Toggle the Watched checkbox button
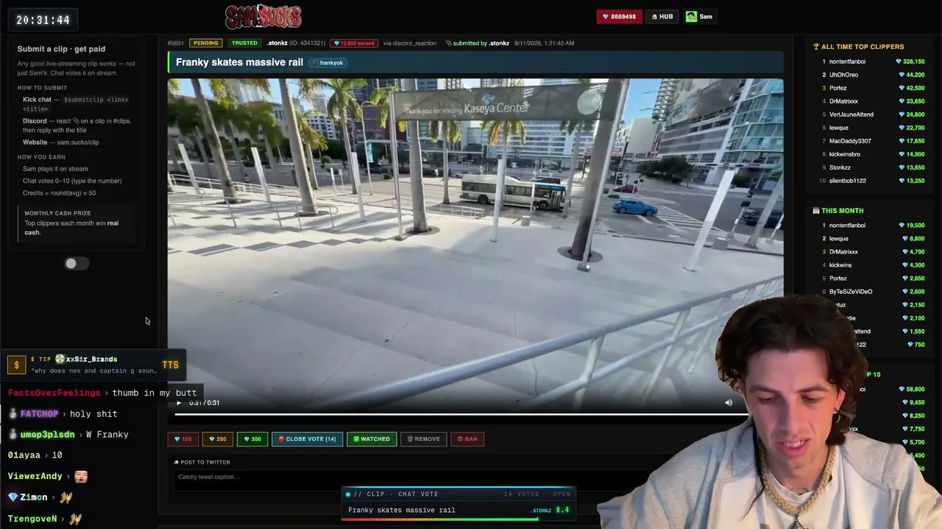Image resolution: width=942 pixels, height=529 pixels. [372, 439]
